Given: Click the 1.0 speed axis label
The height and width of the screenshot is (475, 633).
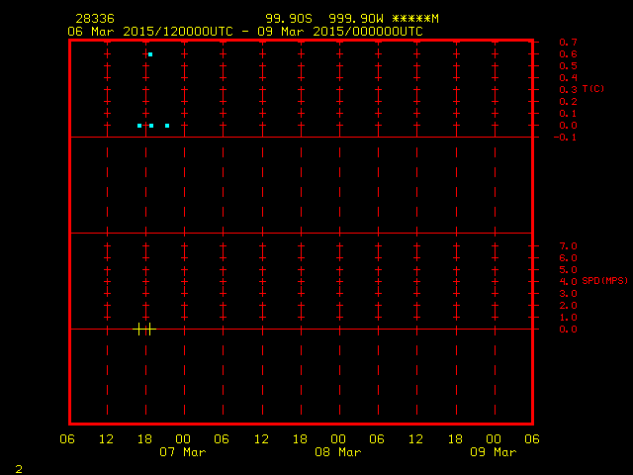Looking at the screenshot, I should click(x=568, y=317).
